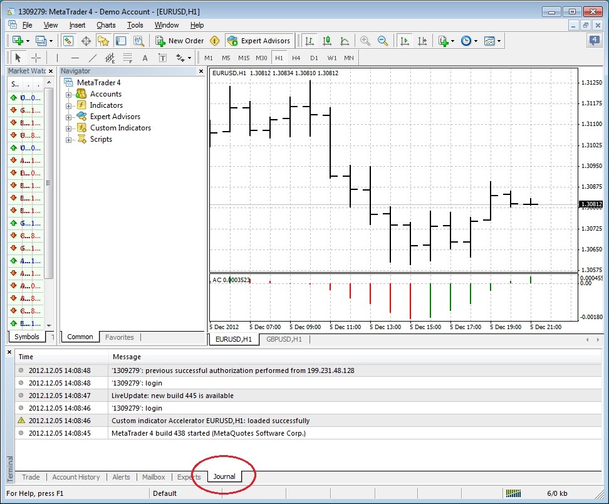Click connection status bars in status bar

pyautogui.click(x=513, y=493)
